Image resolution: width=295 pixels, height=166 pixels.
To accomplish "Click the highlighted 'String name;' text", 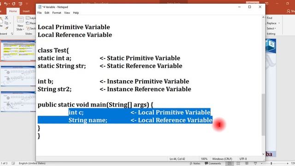I will click(88, 120).
